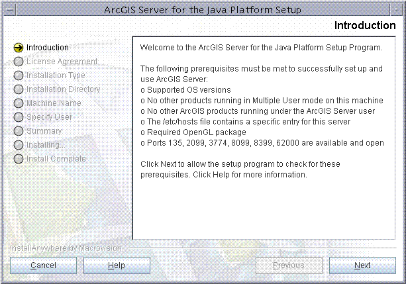Viewport: 406px width, 284px height.
Task: Click the Specify User step circle icon
Action: click(19, 117)
